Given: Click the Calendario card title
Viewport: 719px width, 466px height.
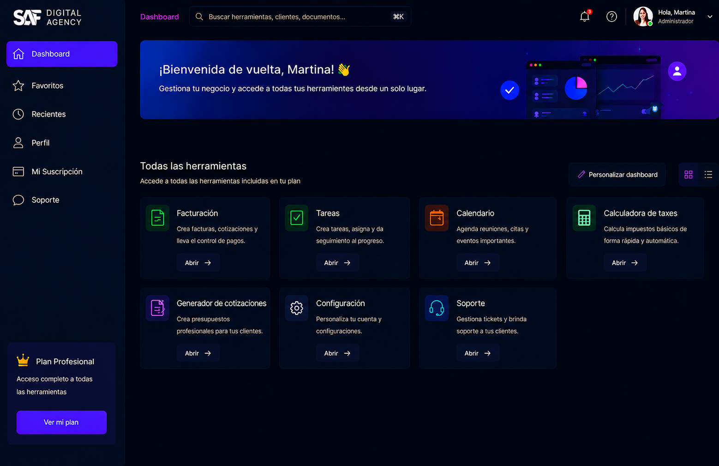Looking at the screenshot, I should tap(475, 213).
